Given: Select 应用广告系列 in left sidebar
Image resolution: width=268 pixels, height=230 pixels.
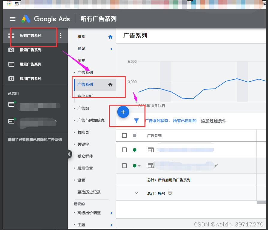Looking at the screenshot, I should point(30,79).
